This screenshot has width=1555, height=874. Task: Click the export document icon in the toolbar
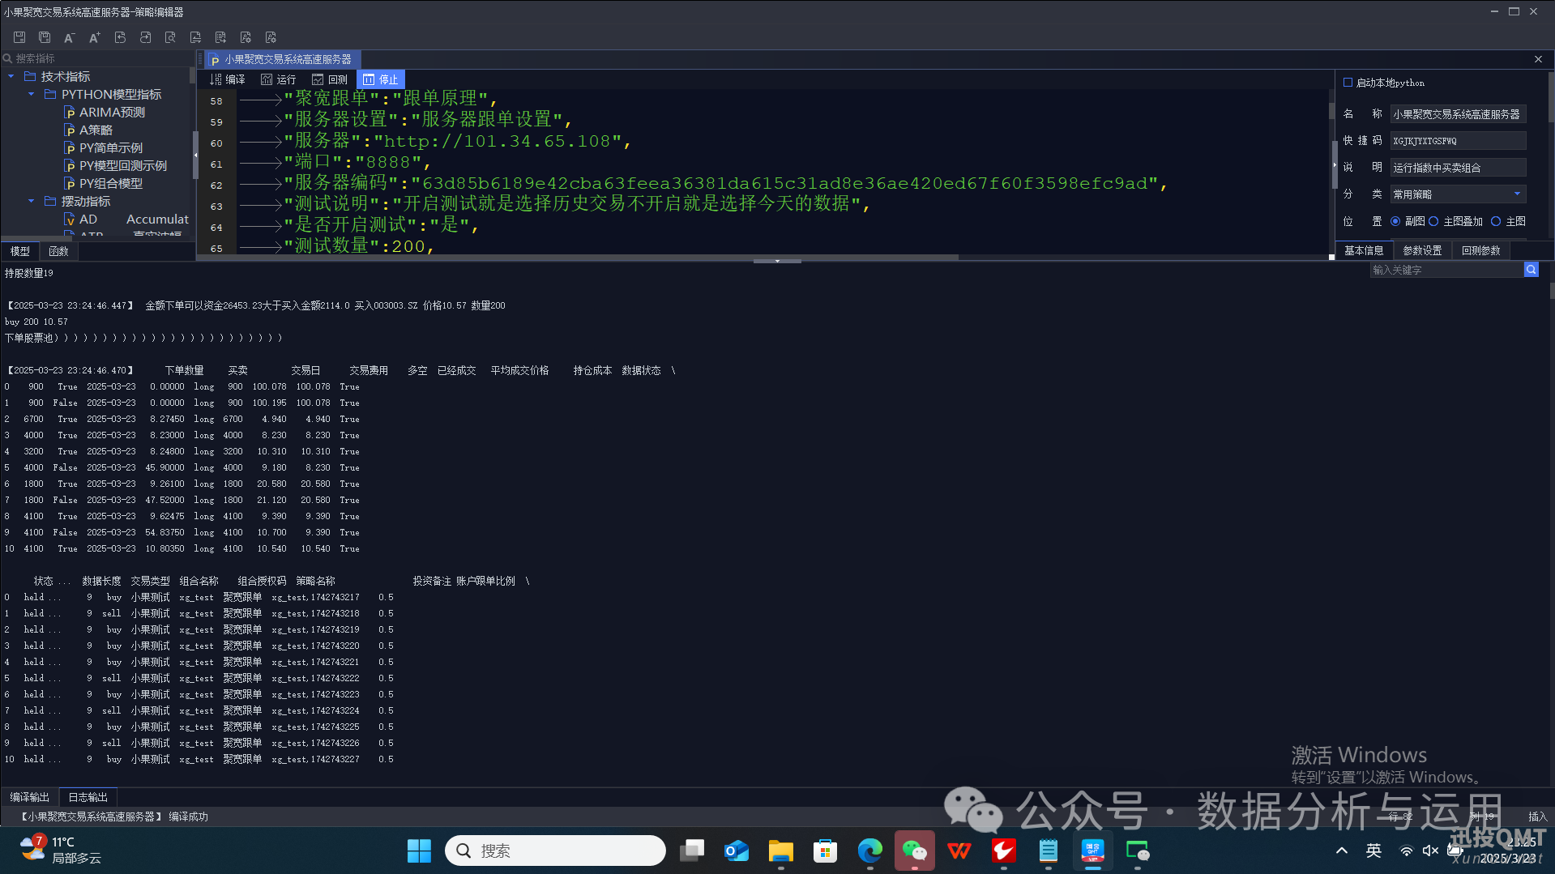pos(220,37)
